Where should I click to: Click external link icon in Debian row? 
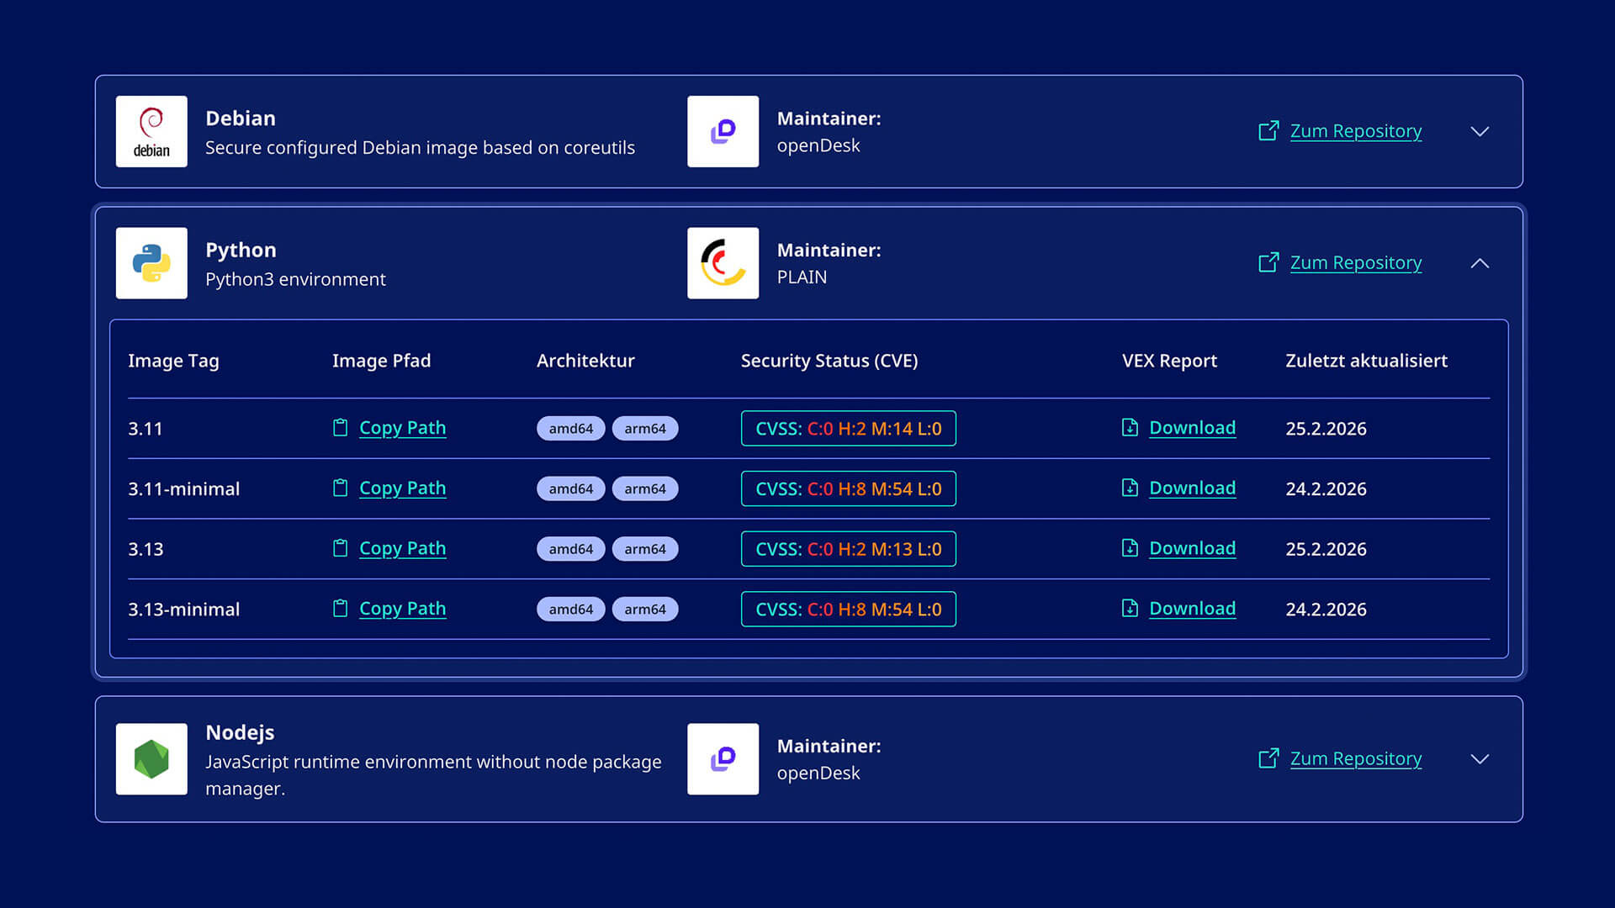pos(1268,131)
